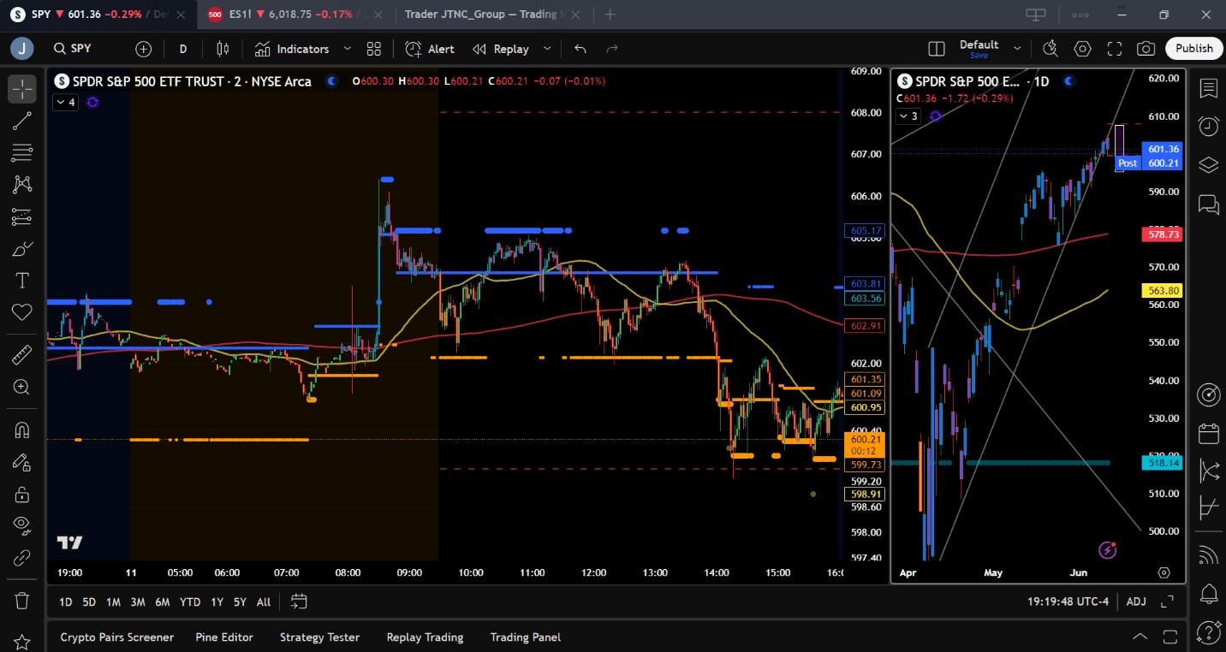Image resolution: width=1226 pixels, height=652 pixels.
Task: Select the ruler Measure tool
Action: [x=22, y=353]
